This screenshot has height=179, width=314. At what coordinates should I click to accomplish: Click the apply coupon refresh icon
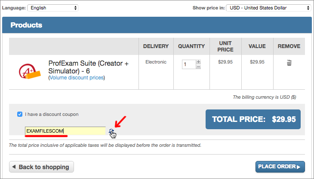click(111, 131)
